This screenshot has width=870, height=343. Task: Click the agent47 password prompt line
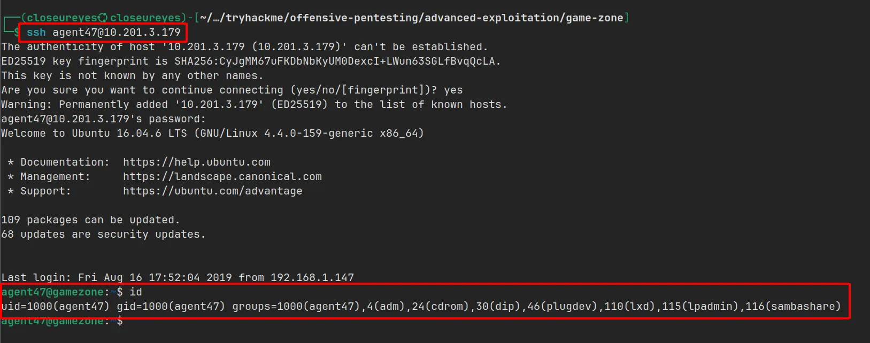pos(103,119)
